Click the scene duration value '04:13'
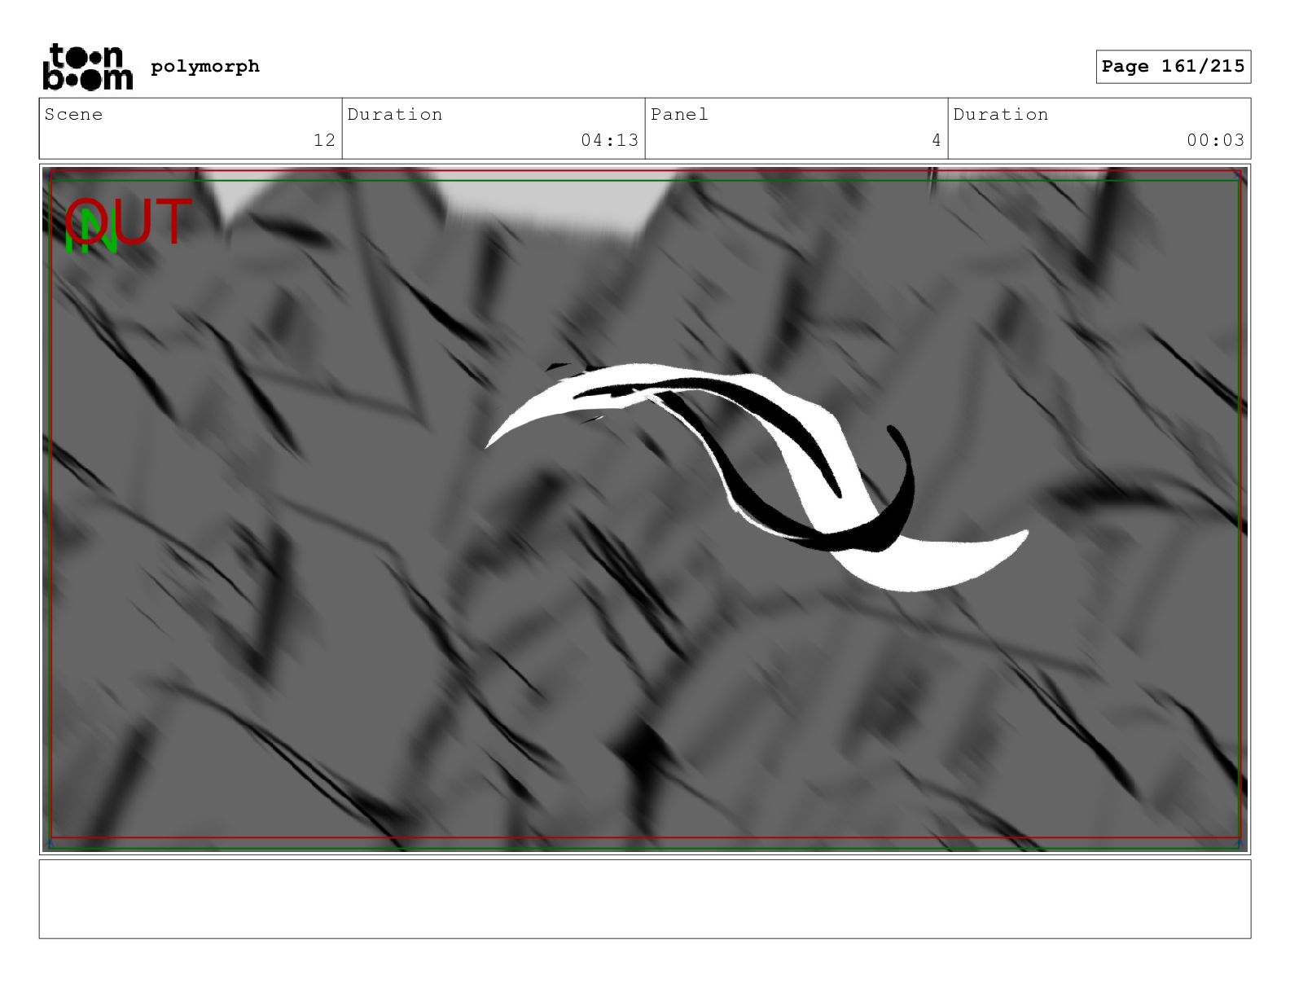1290x997 pixels. point(609,140)
